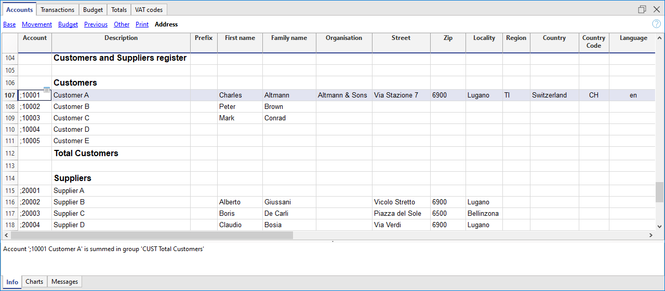
Task: Select the Description column header
Action: 121,43
